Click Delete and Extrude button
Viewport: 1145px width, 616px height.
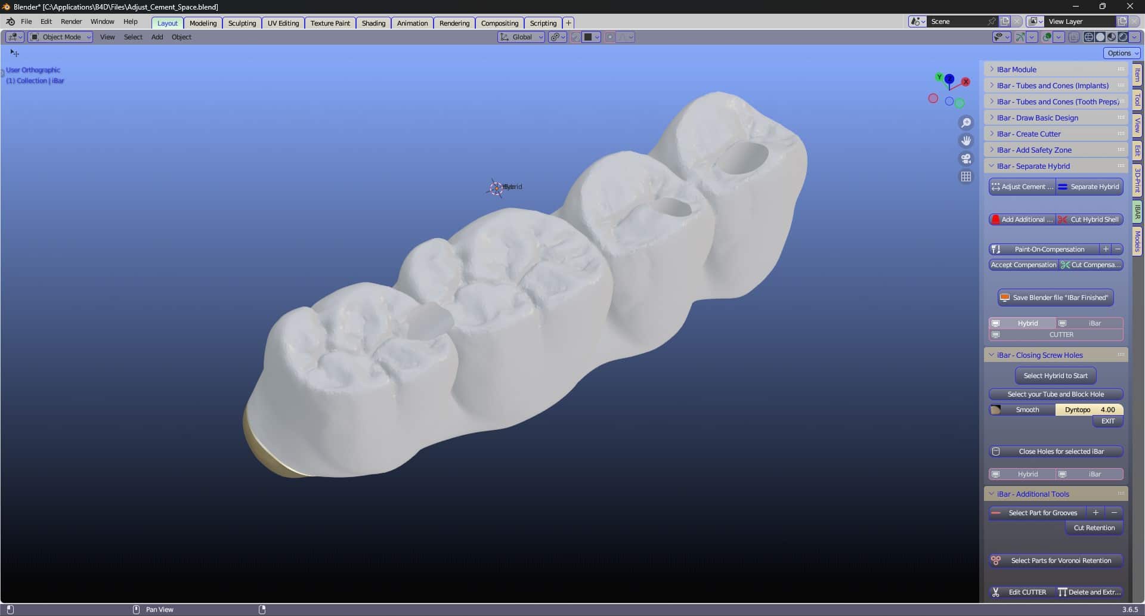[x=1090, y=592]
